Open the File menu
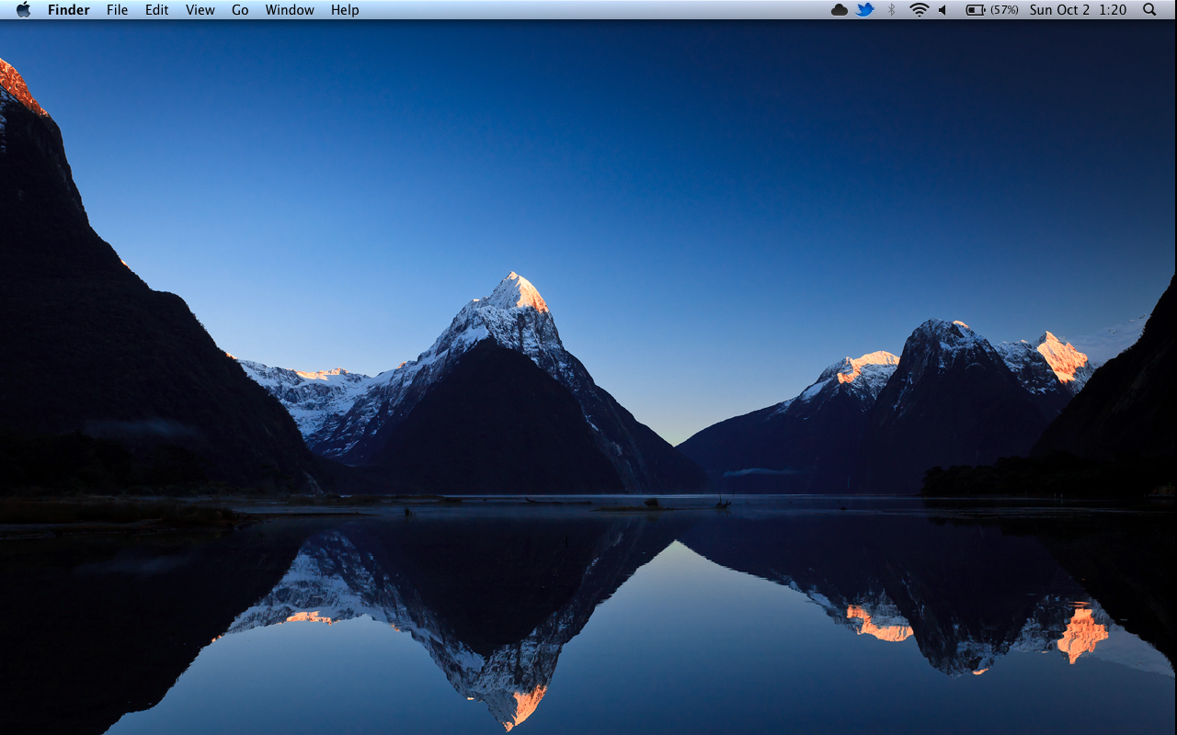1177x735 pixels. pyautogui.click(x=117, y=10)
